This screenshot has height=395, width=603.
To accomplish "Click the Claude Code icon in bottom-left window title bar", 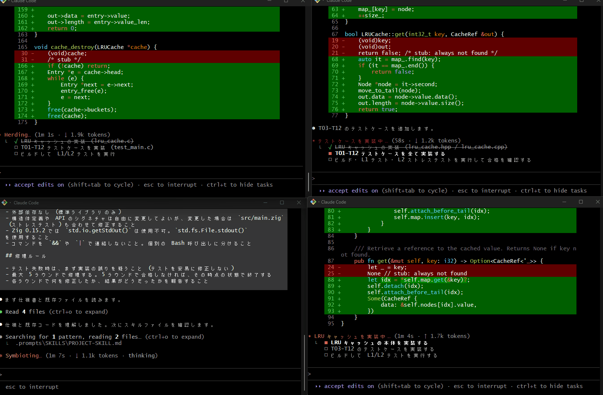I will 4,202.
